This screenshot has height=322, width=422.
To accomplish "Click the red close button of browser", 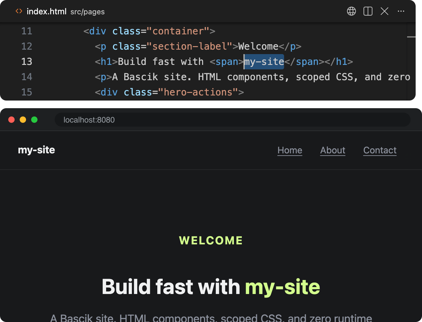I will 11,120.
